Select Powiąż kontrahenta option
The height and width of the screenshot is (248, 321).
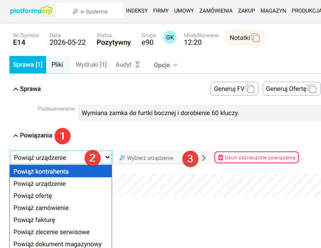(61, 171)
